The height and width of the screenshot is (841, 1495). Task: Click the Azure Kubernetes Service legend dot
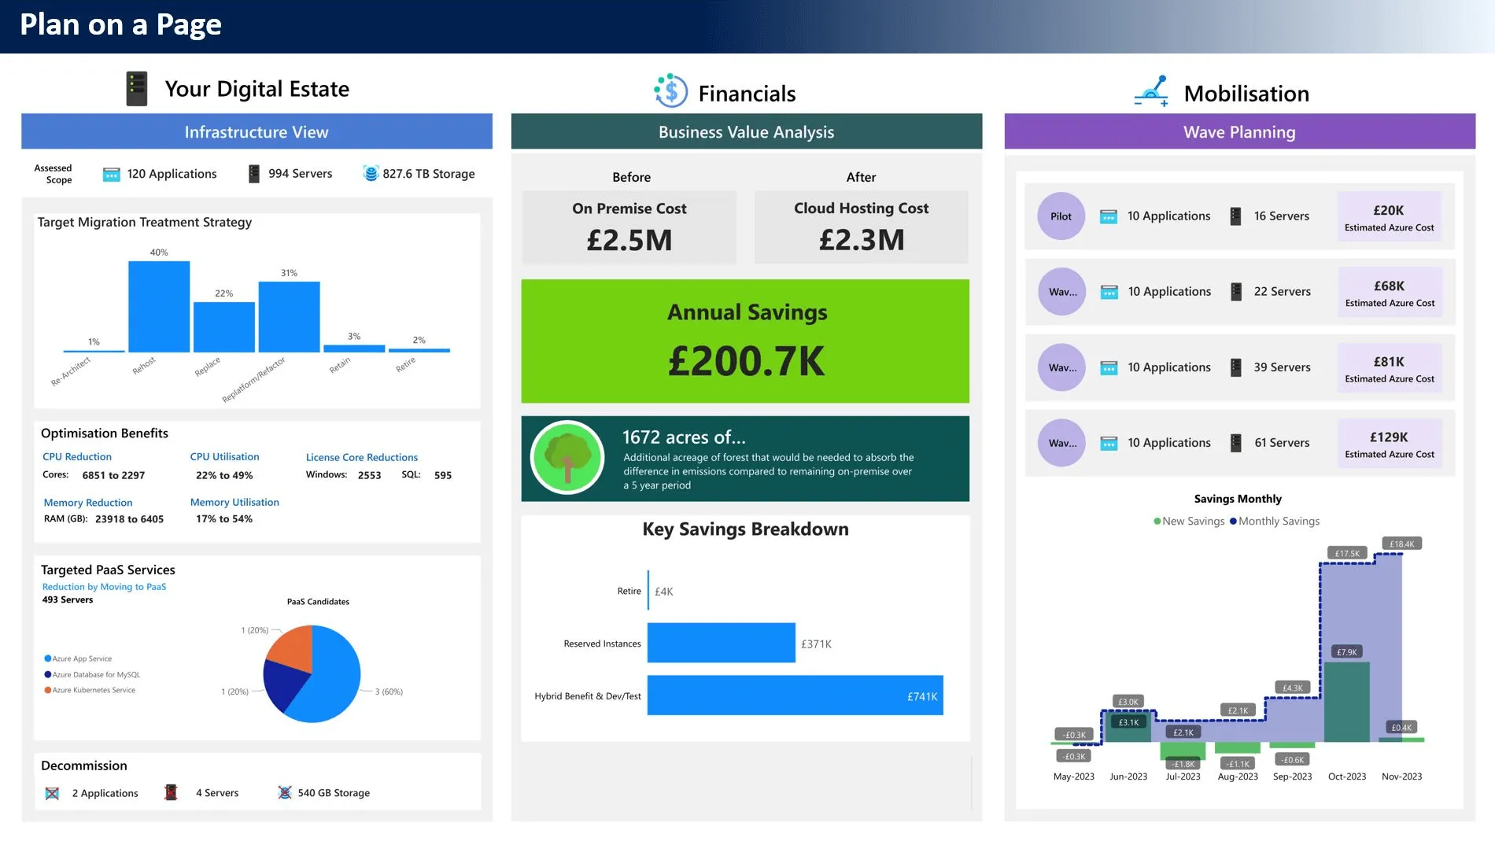pyautogui.click(x=47, y=690)
